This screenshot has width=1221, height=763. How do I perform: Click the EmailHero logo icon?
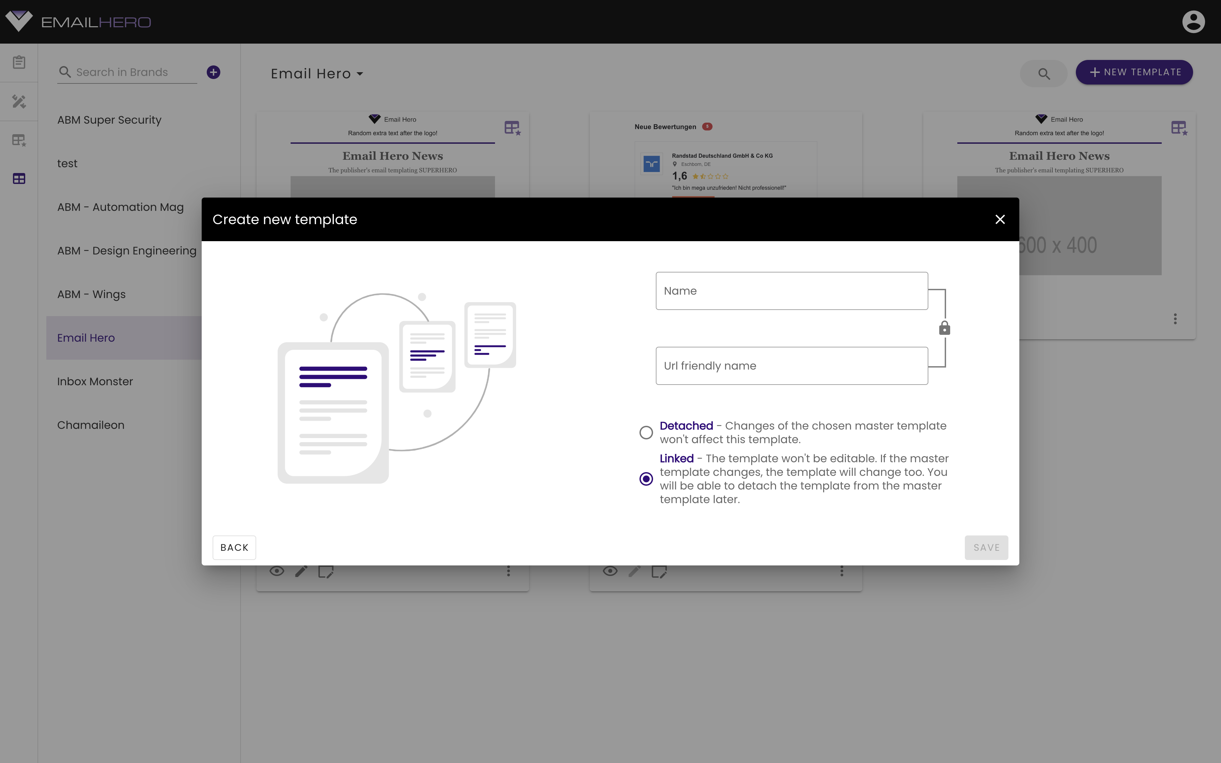point(18,22)
